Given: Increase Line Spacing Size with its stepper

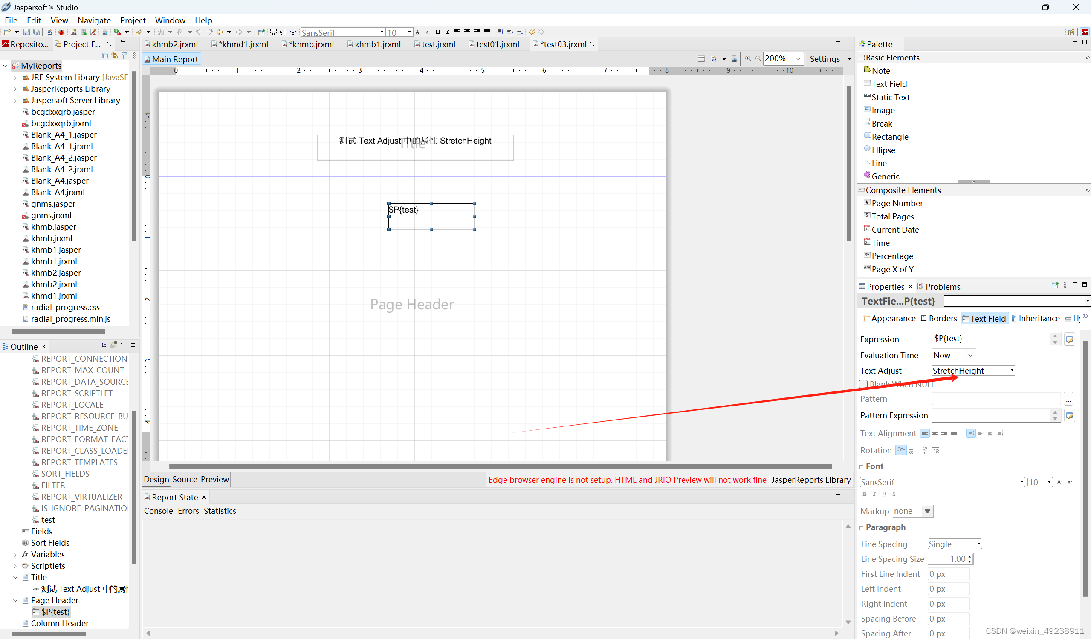Looking at the screenshot, I should tap(969, 557).
